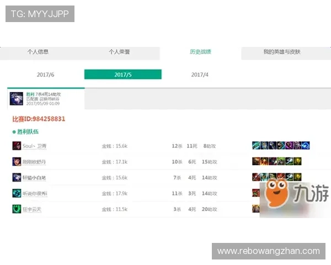331x265 pixels.
Task: Click champion avatar next to 刚刚欧舒丹
Action: click(17, 162)
